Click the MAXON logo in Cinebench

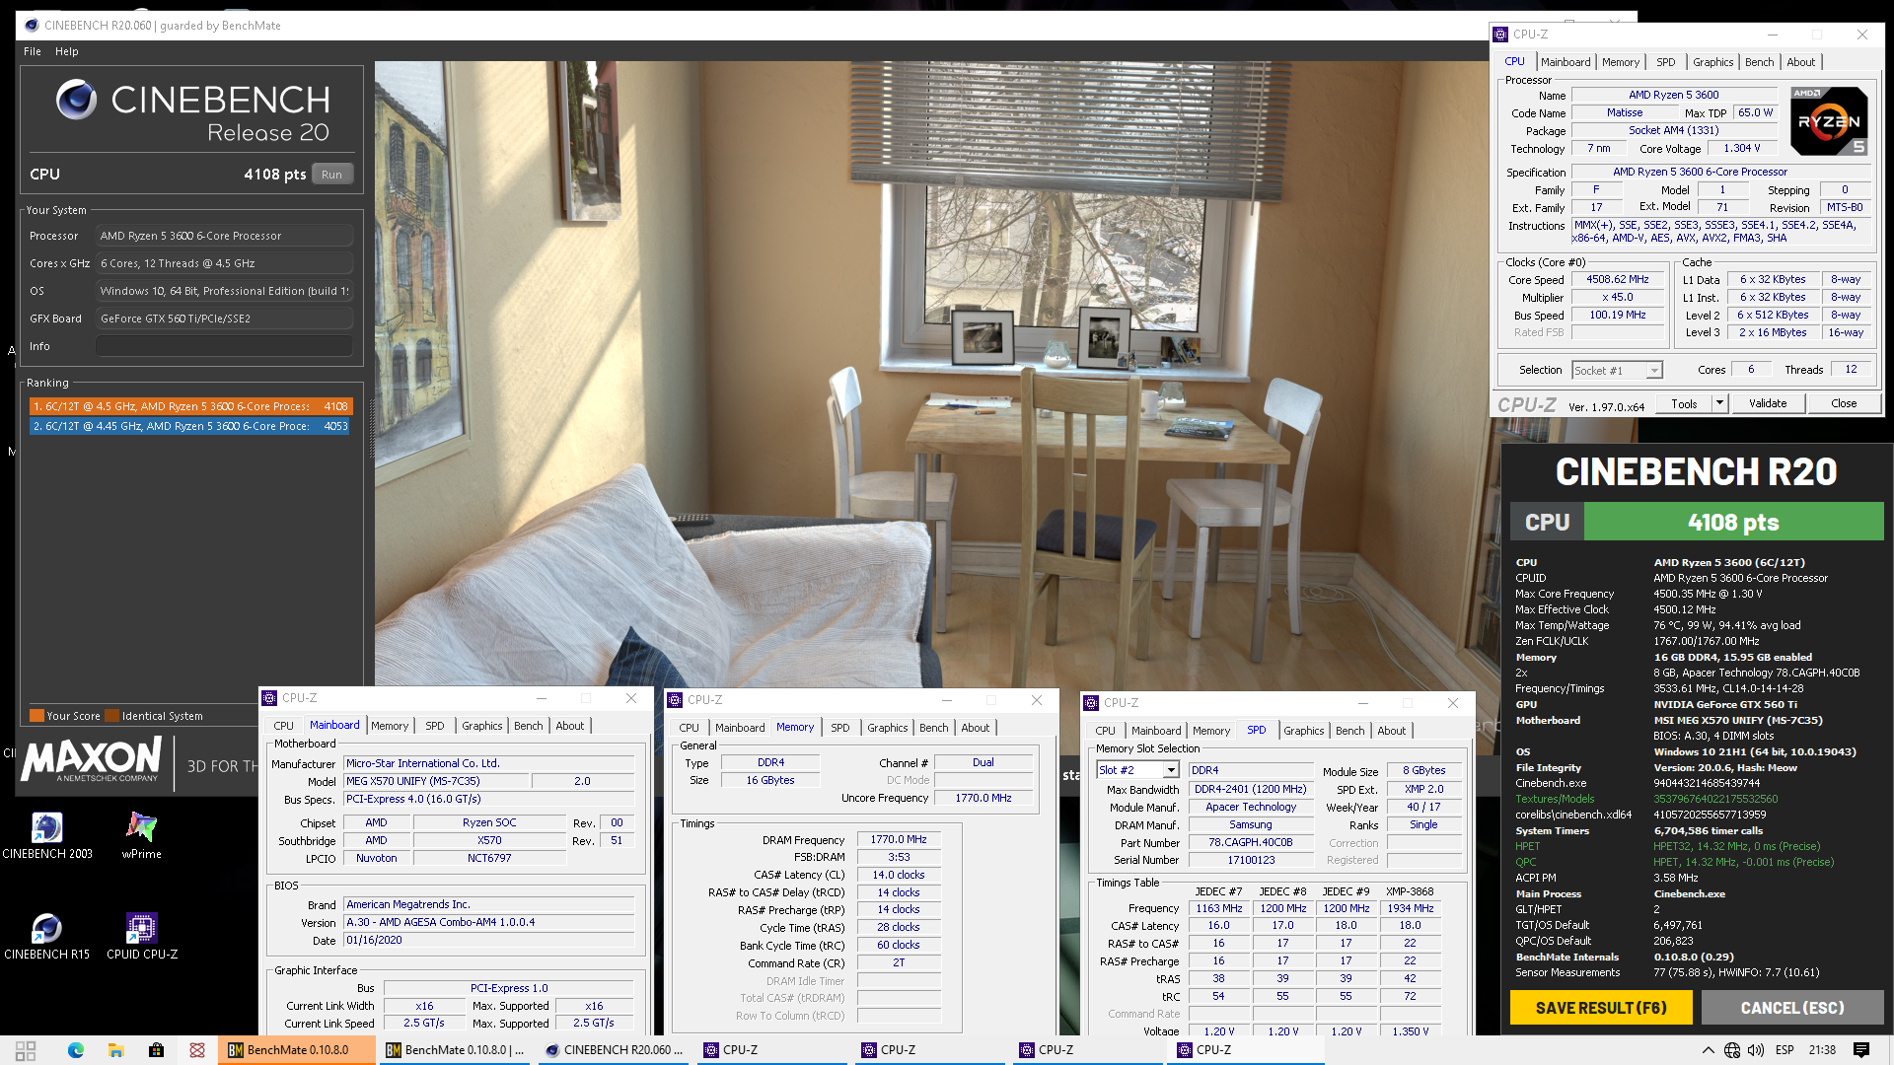[x=91, y=760]
